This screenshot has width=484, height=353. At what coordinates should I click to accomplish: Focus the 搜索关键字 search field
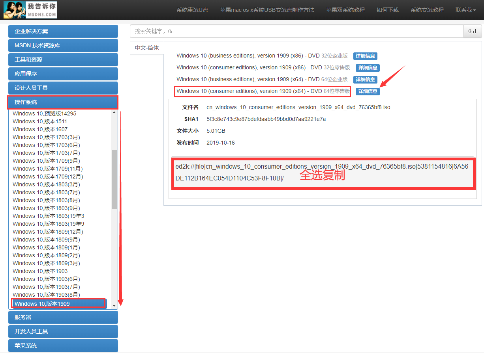pyautogui.click(x=296, y=31)
